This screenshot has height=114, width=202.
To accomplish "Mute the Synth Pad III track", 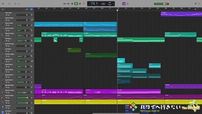I will [6, 72].
